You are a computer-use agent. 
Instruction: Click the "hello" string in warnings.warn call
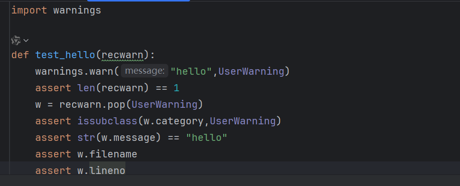192,71
